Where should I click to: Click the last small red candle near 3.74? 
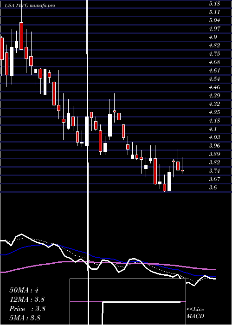(182, 170)
